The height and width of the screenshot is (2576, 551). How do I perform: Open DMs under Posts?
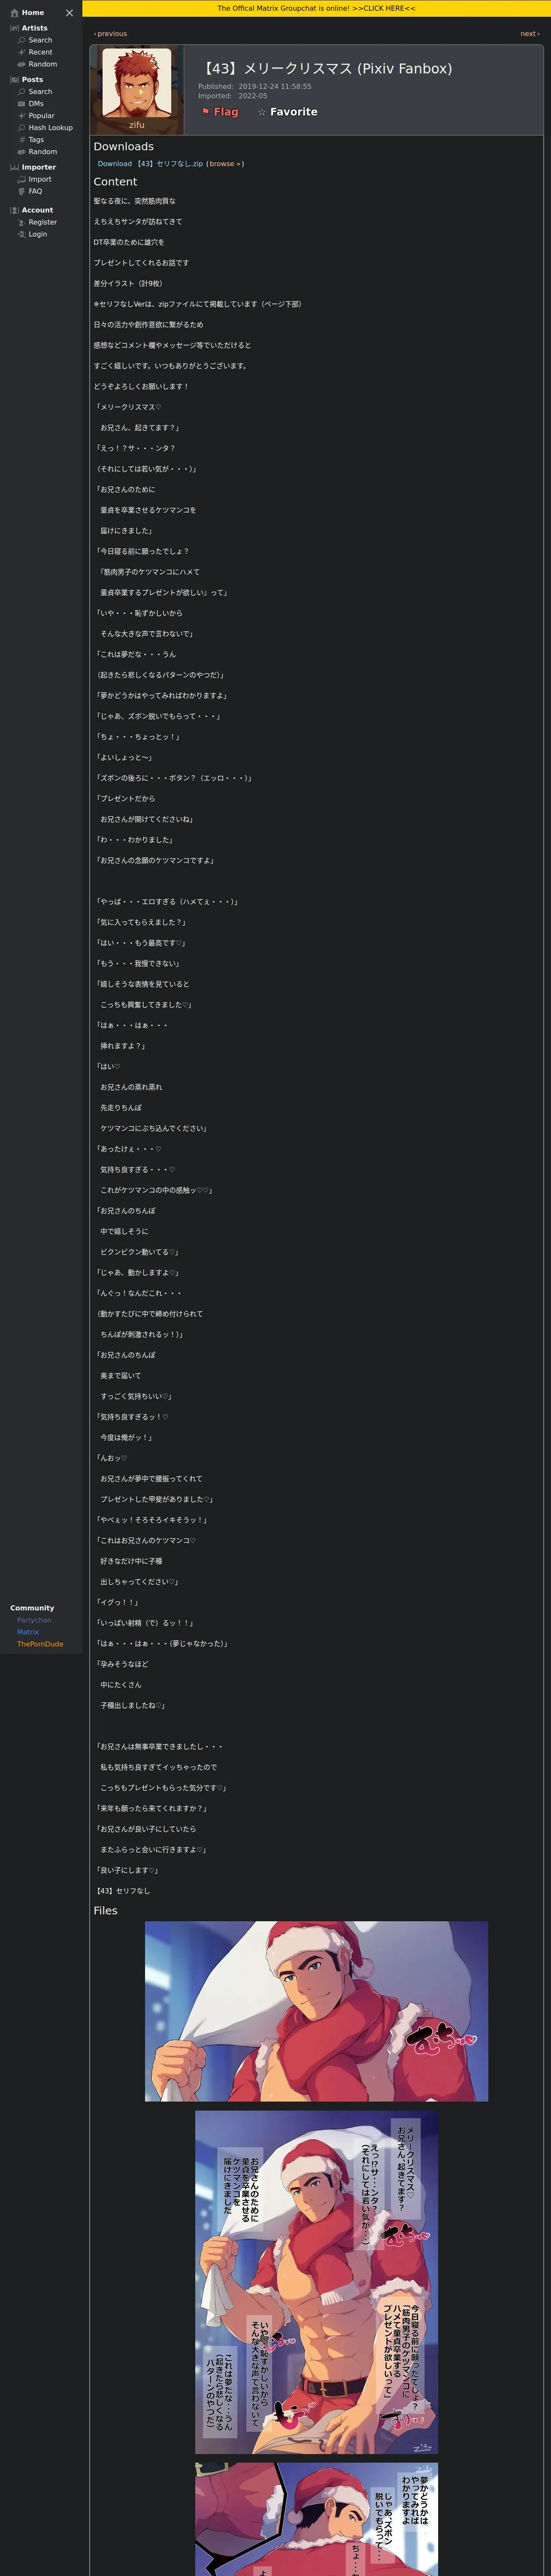click(36, 104)
